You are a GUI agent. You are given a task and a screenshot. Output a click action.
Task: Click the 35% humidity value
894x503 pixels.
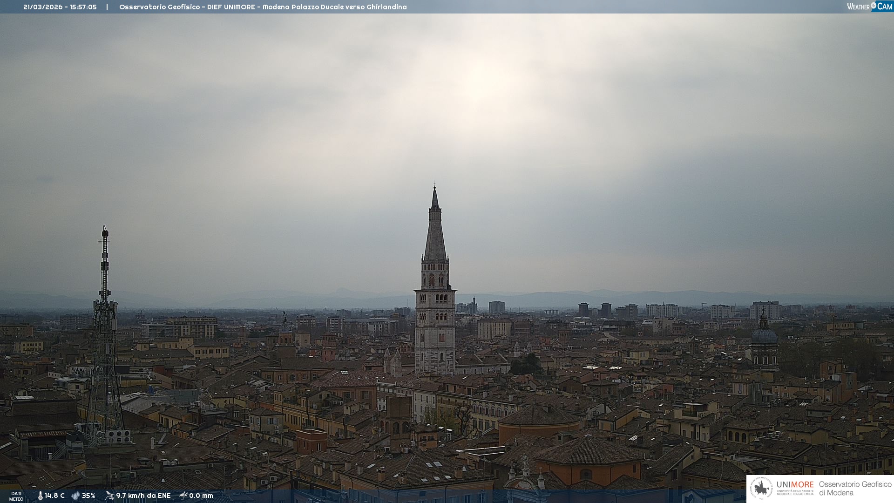click(88, 496)
